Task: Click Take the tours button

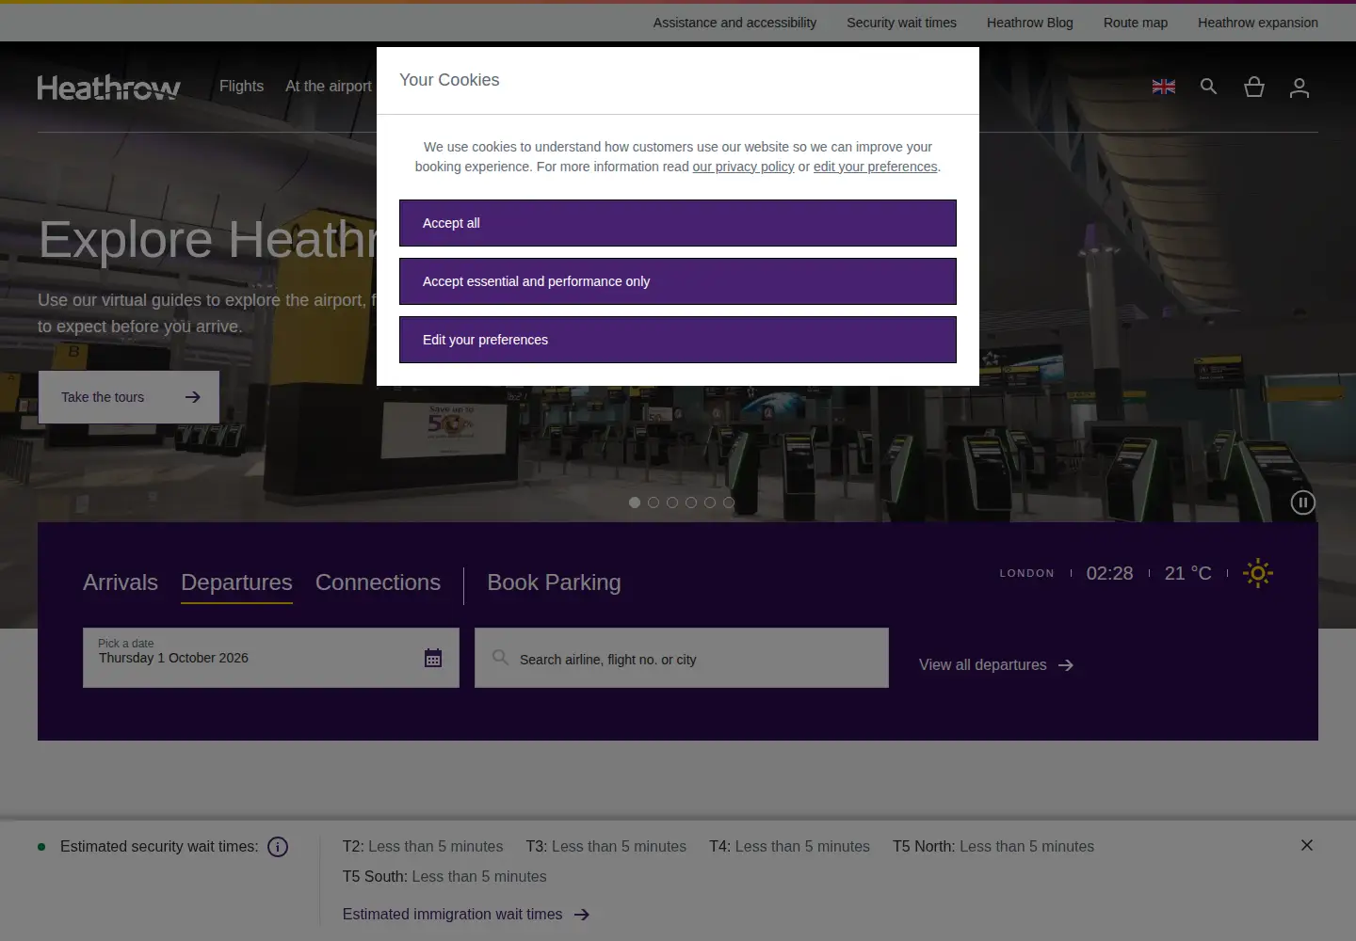Action: tap(129, 397)
